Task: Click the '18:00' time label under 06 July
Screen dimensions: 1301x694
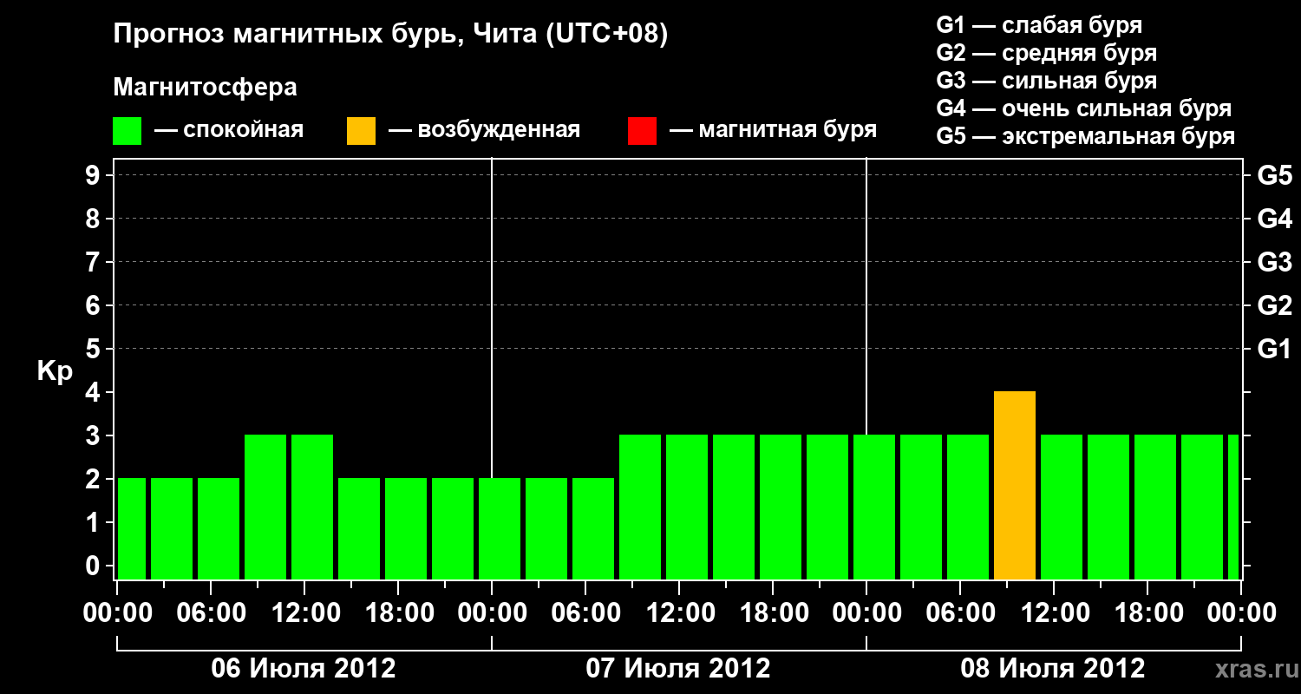Action: (x=399, y=613)
